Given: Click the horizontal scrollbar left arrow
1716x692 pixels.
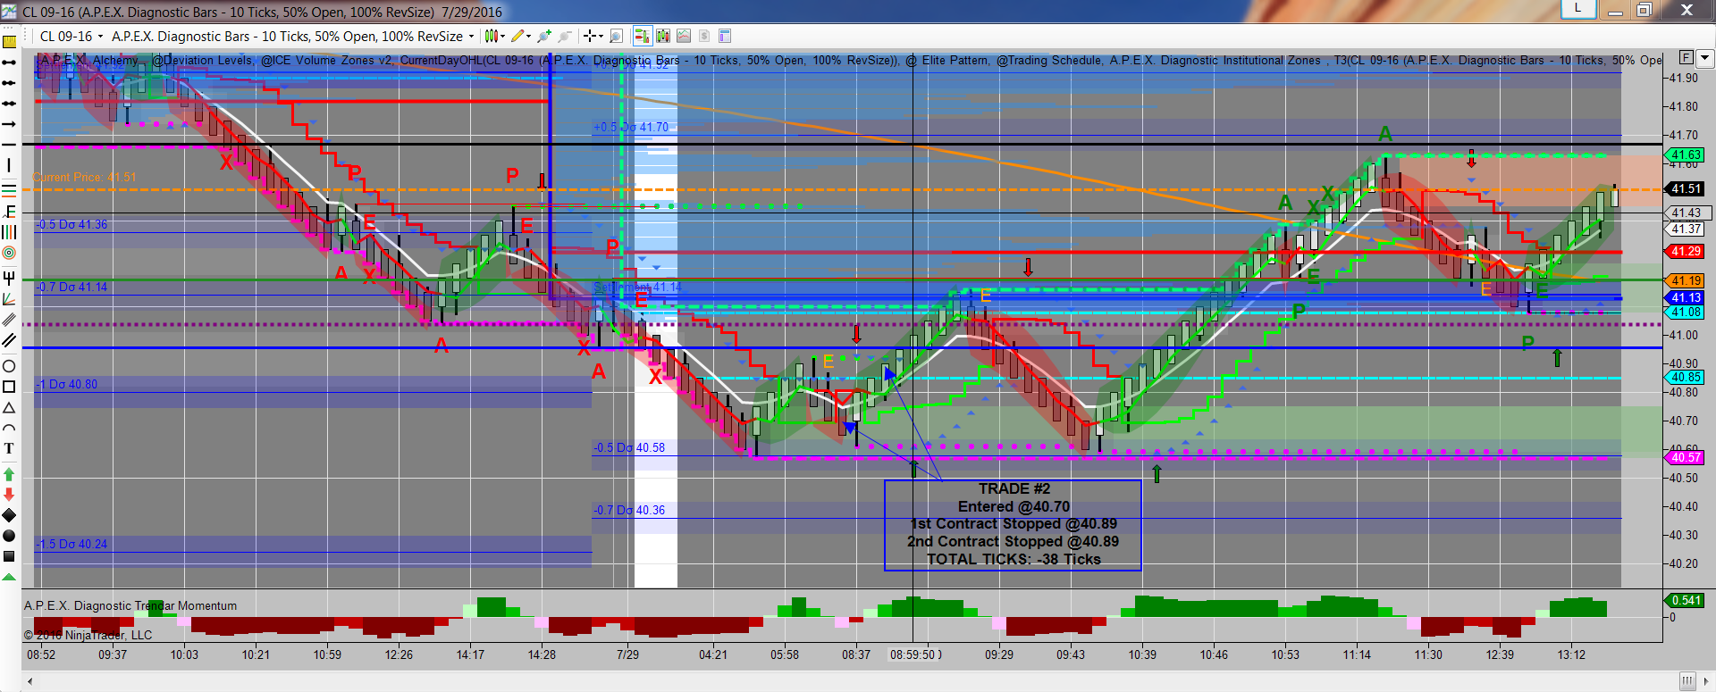Looking at the screenshot, I should (x=29, y=681).
